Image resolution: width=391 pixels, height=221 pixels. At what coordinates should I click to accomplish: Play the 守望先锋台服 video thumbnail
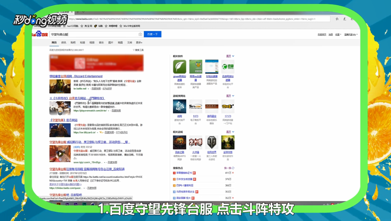[x=60, y=154]
